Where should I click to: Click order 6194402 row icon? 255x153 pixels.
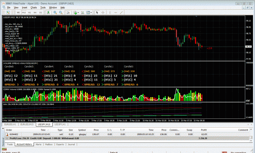point(7,134)
